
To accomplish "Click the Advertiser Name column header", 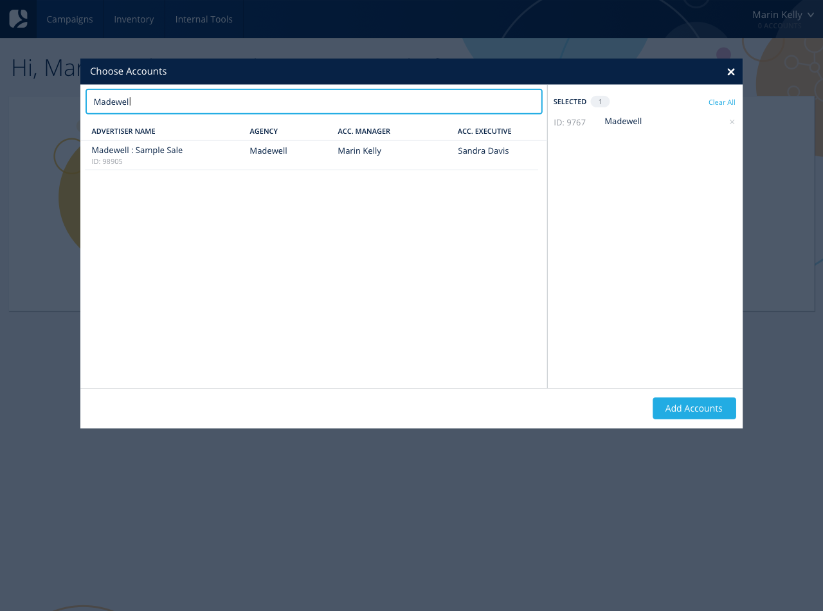I will click(x=123, y=131).
